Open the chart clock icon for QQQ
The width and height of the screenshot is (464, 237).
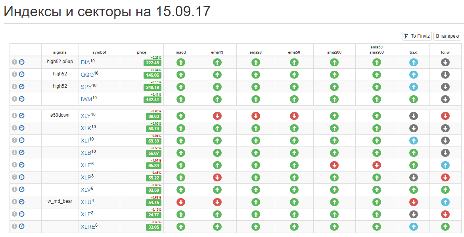[x=21, y=74]
